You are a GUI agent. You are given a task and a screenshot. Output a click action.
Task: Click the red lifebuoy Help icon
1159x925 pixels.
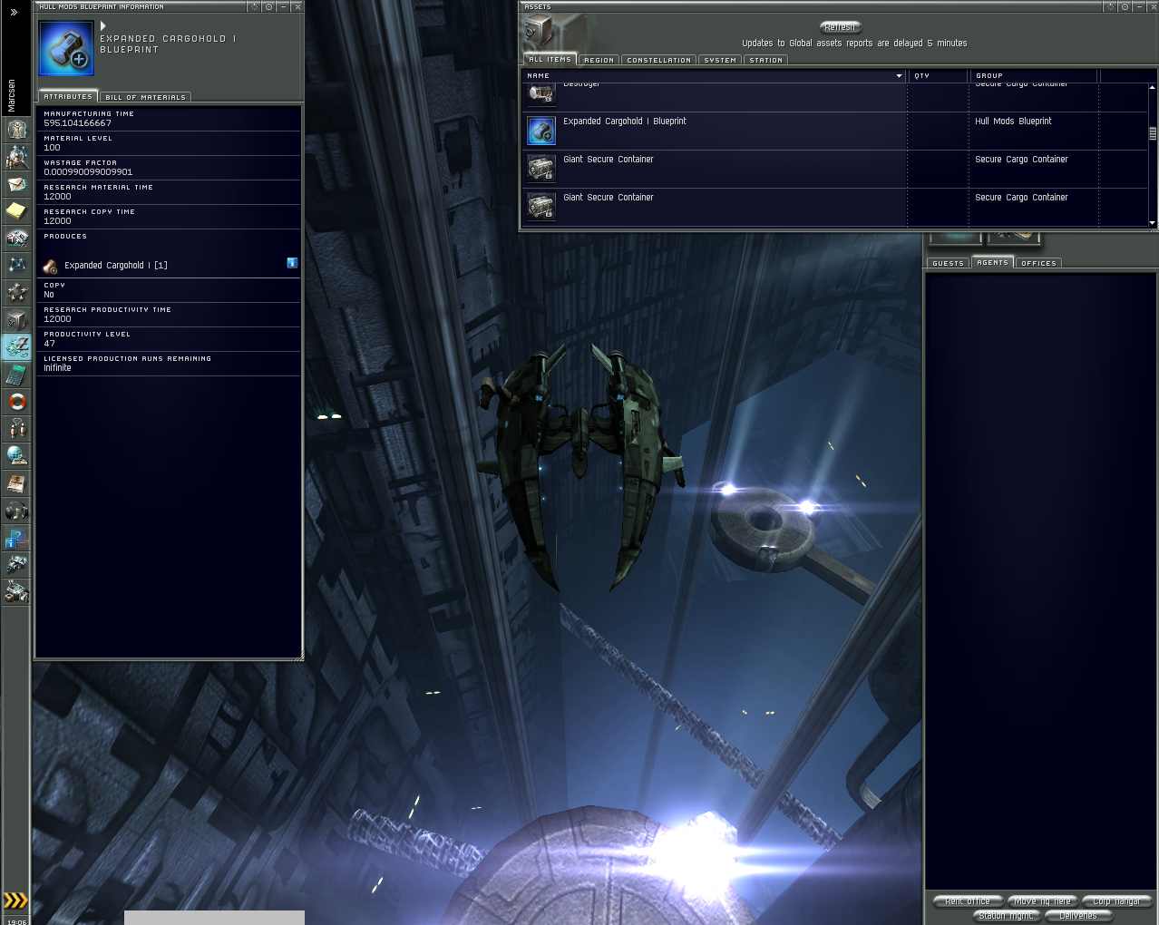pos(16,402)
